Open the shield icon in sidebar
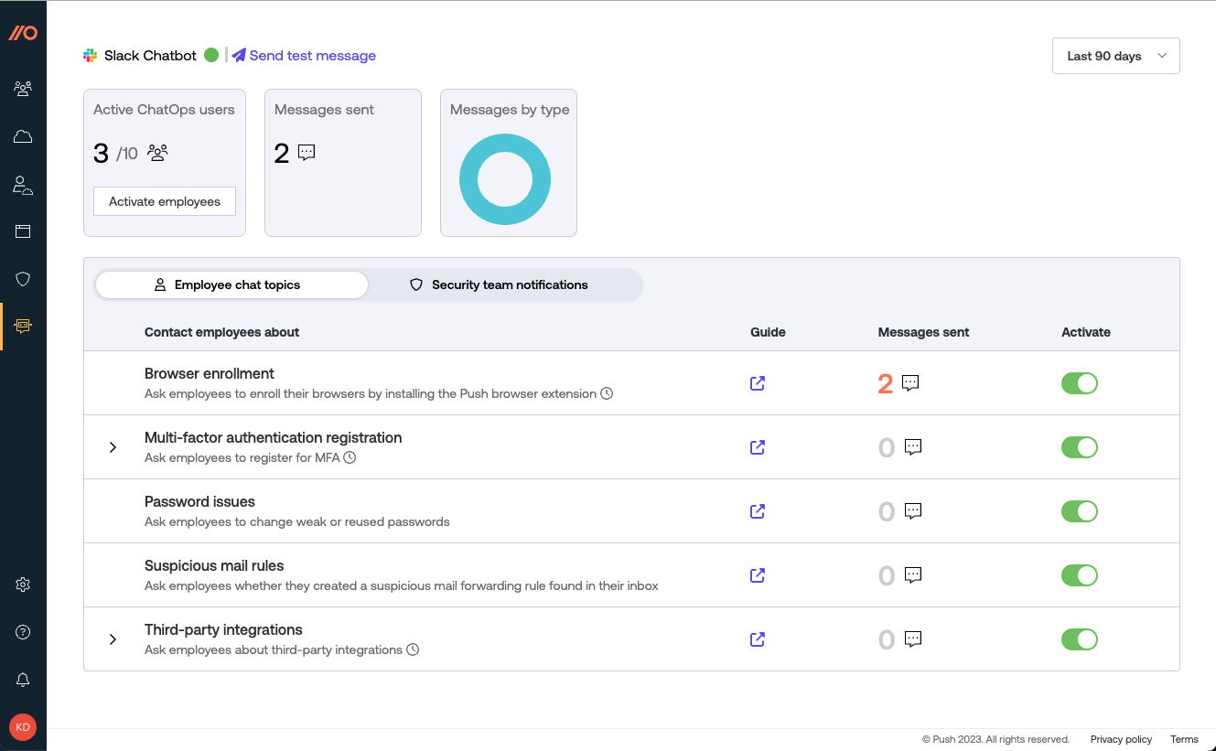This screenshot has height=751, width=1216. coord(23,279)
